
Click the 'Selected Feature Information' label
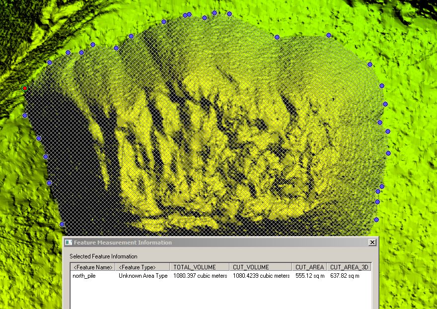103,256
